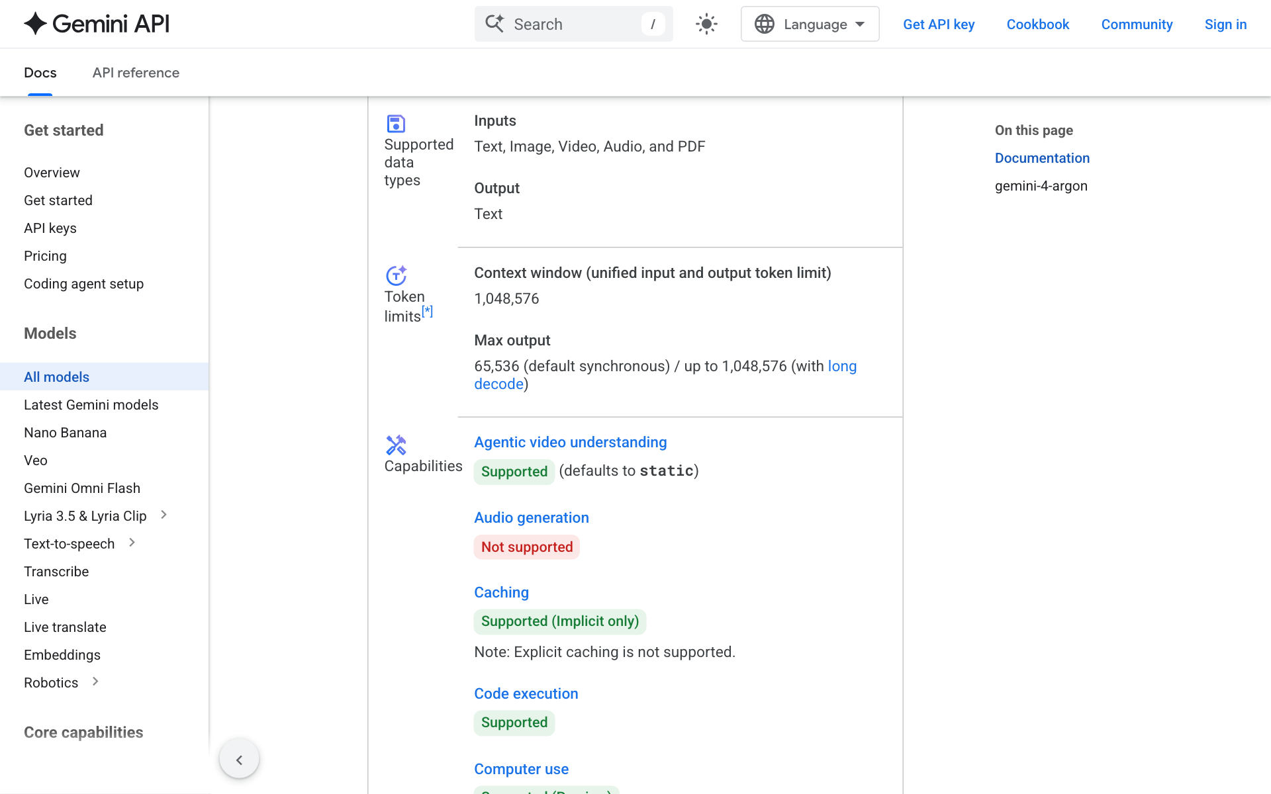The width and height of the screenshot is (1271, 794).
Task: Open the Language dropdown
Action: (x=810, y=24)
